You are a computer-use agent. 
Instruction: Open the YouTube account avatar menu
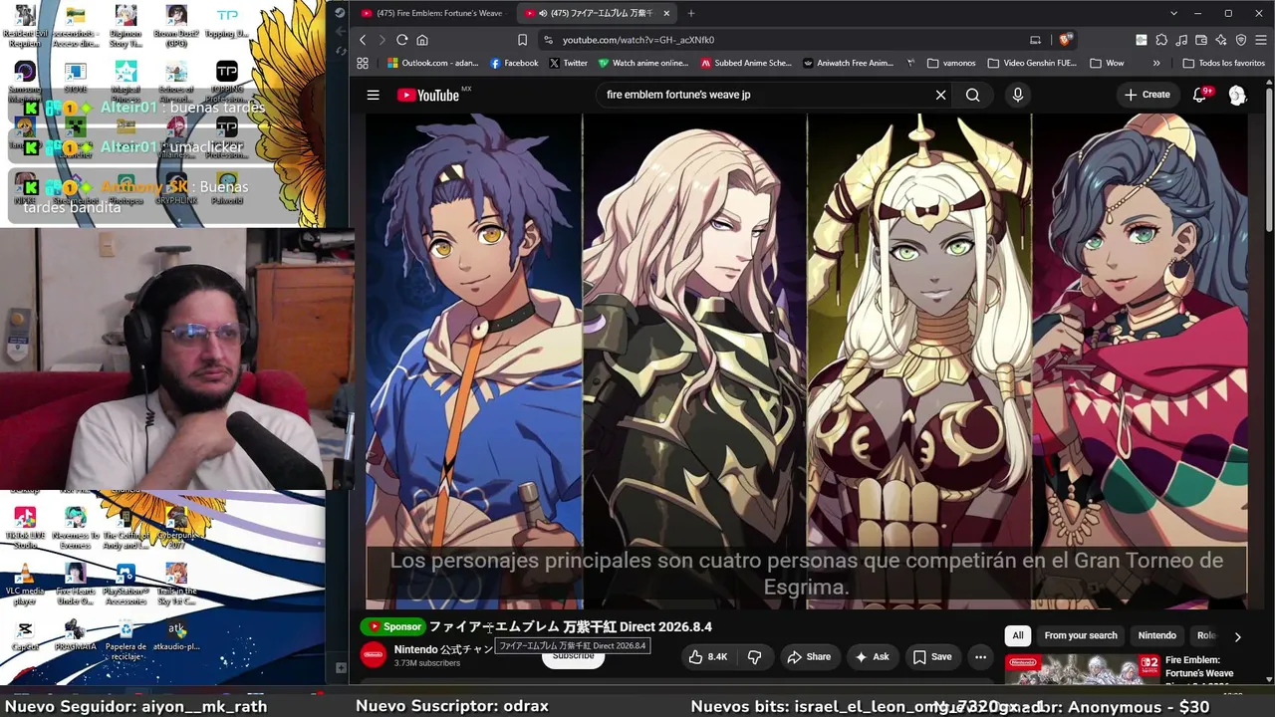pyautogui.click(x=1237, y=95)
